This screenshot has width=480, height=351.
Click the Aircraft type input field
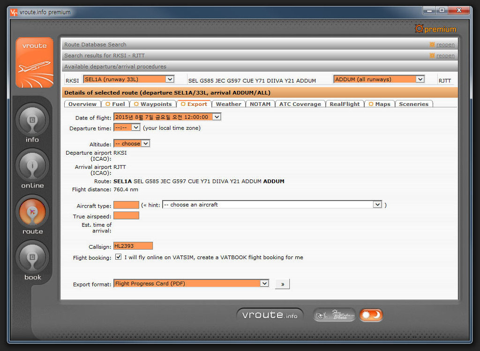pyautogui.click(x=126, y=205)
